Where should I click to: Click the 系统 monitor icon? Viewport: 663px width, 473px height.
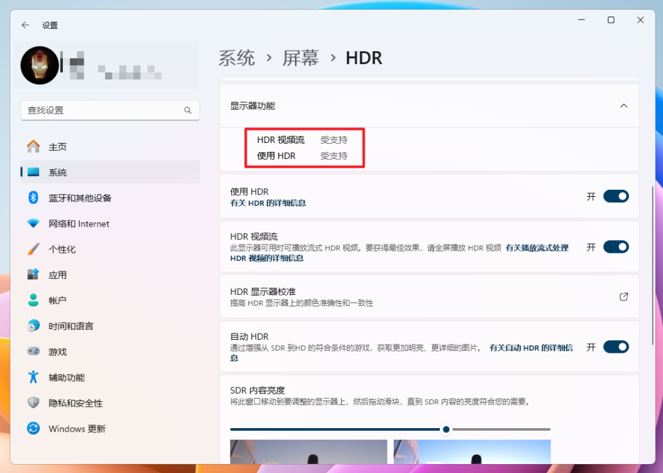coord(33,172)
